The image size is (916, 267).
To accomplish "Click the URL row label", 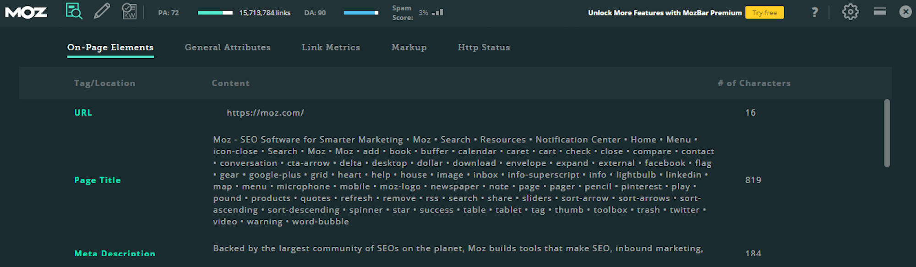I will pos(83,113).
